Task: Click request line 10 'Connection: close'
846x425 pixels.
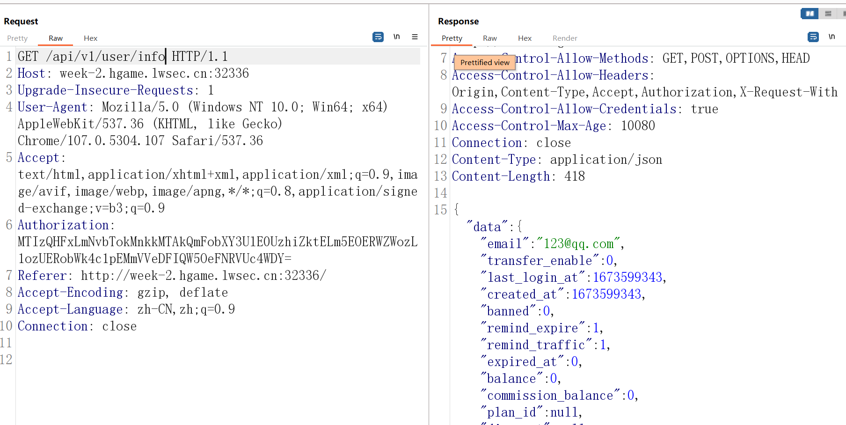Action: click(77, 326)
